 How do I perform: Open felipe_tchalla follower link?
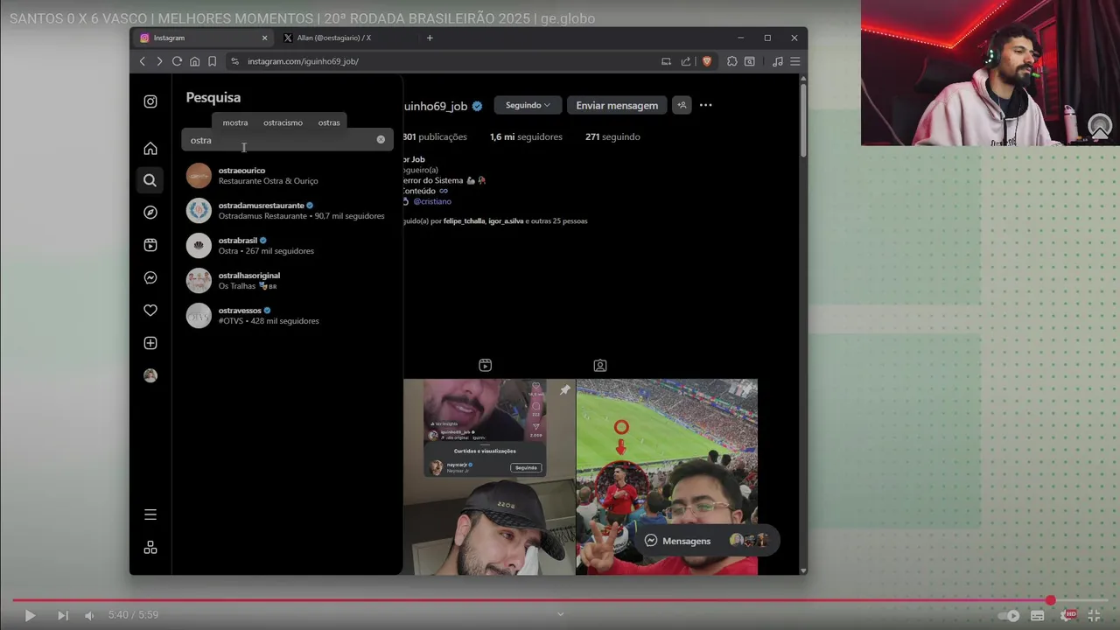(464, 221)
